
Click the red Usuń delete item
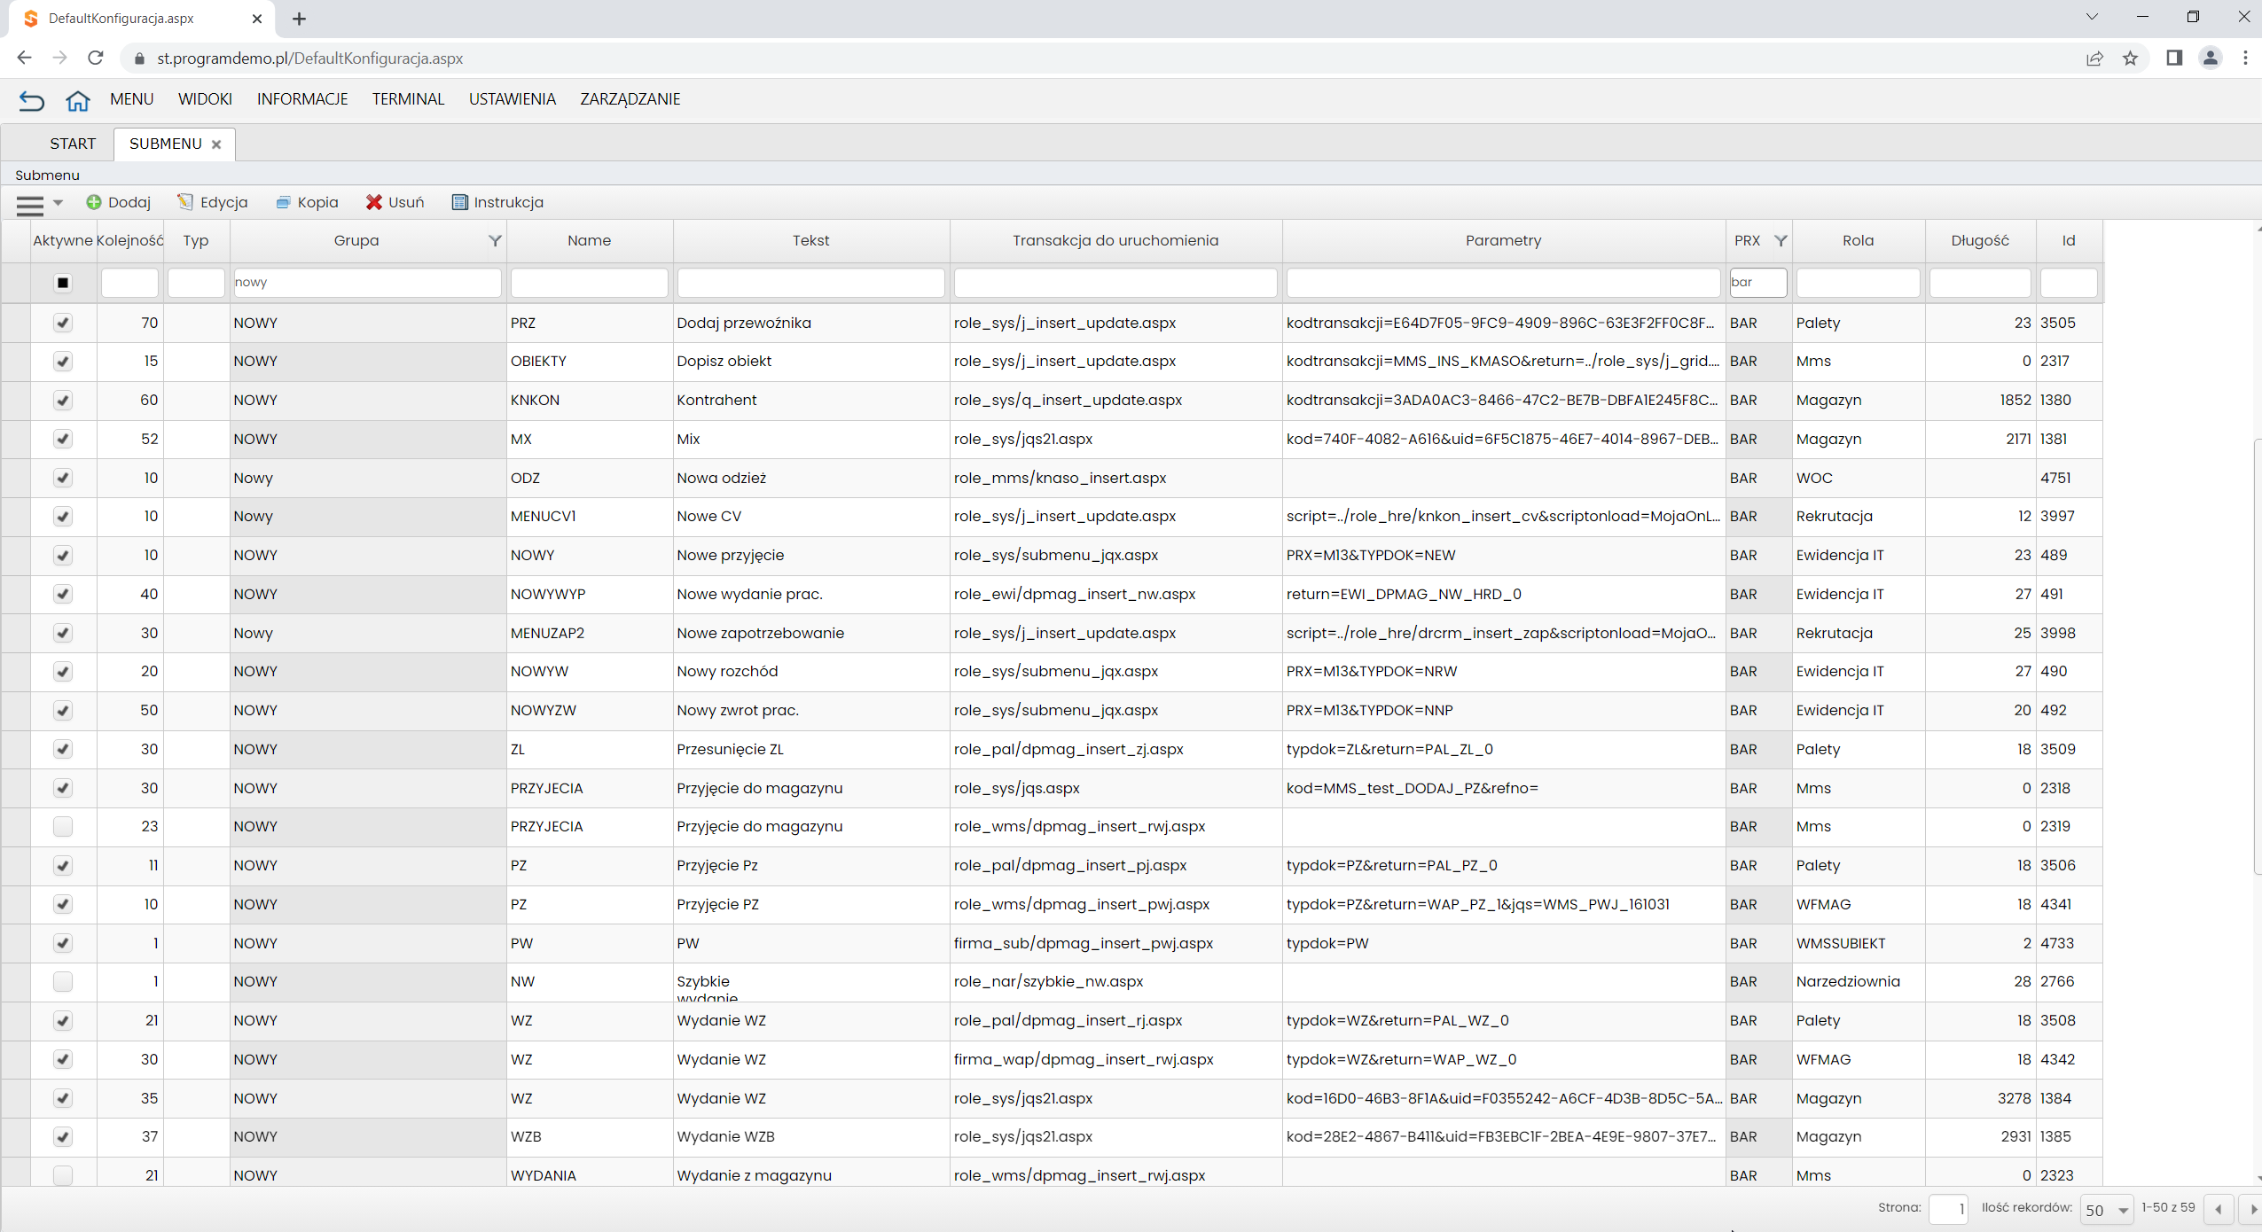tap(395, 202)
